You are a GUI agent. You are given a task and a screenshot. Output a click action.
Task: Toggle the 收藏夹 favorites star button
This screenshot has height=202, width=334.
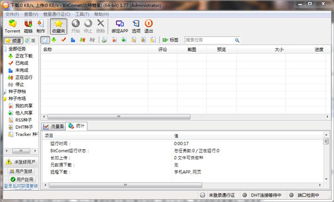[58, 26]
